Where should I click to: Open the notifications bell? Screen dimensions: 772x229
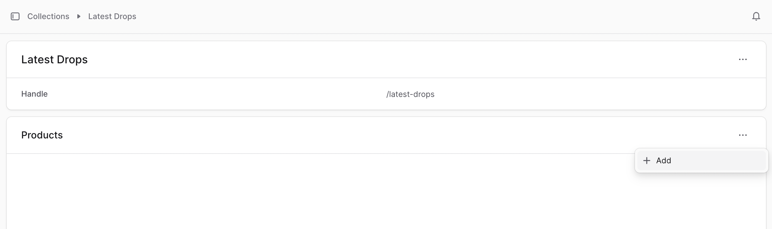pos(756,16)
